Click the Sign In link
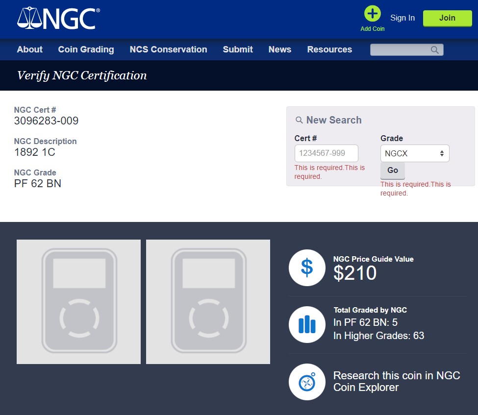Screen dimensions: 478x415 (x=403, y=18)
